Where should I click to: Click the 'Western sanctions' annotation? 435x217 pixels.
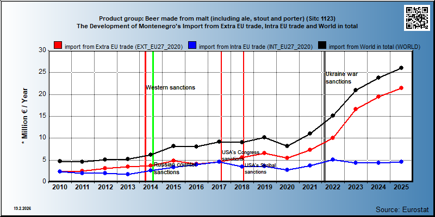point(171,87)
